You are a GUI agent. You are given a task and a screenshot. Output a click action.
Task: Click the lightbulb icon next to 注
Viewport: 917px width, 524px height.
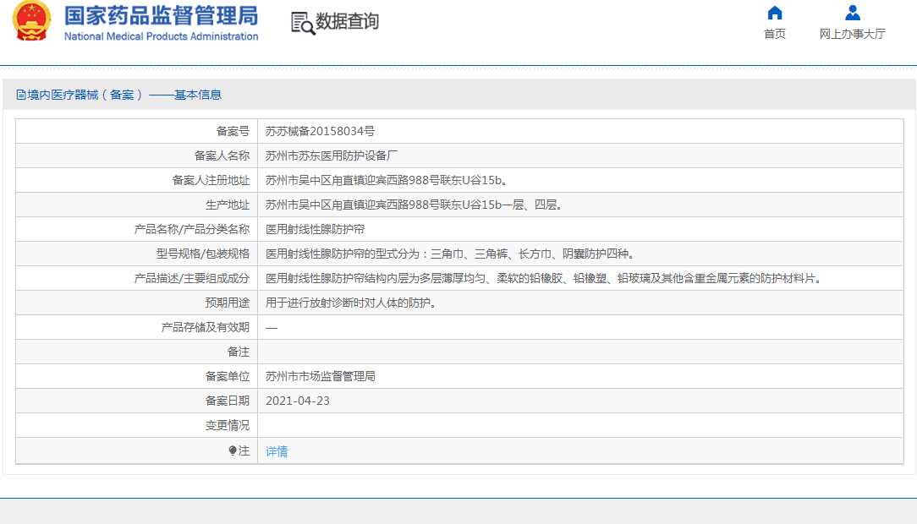pos(232,450)
